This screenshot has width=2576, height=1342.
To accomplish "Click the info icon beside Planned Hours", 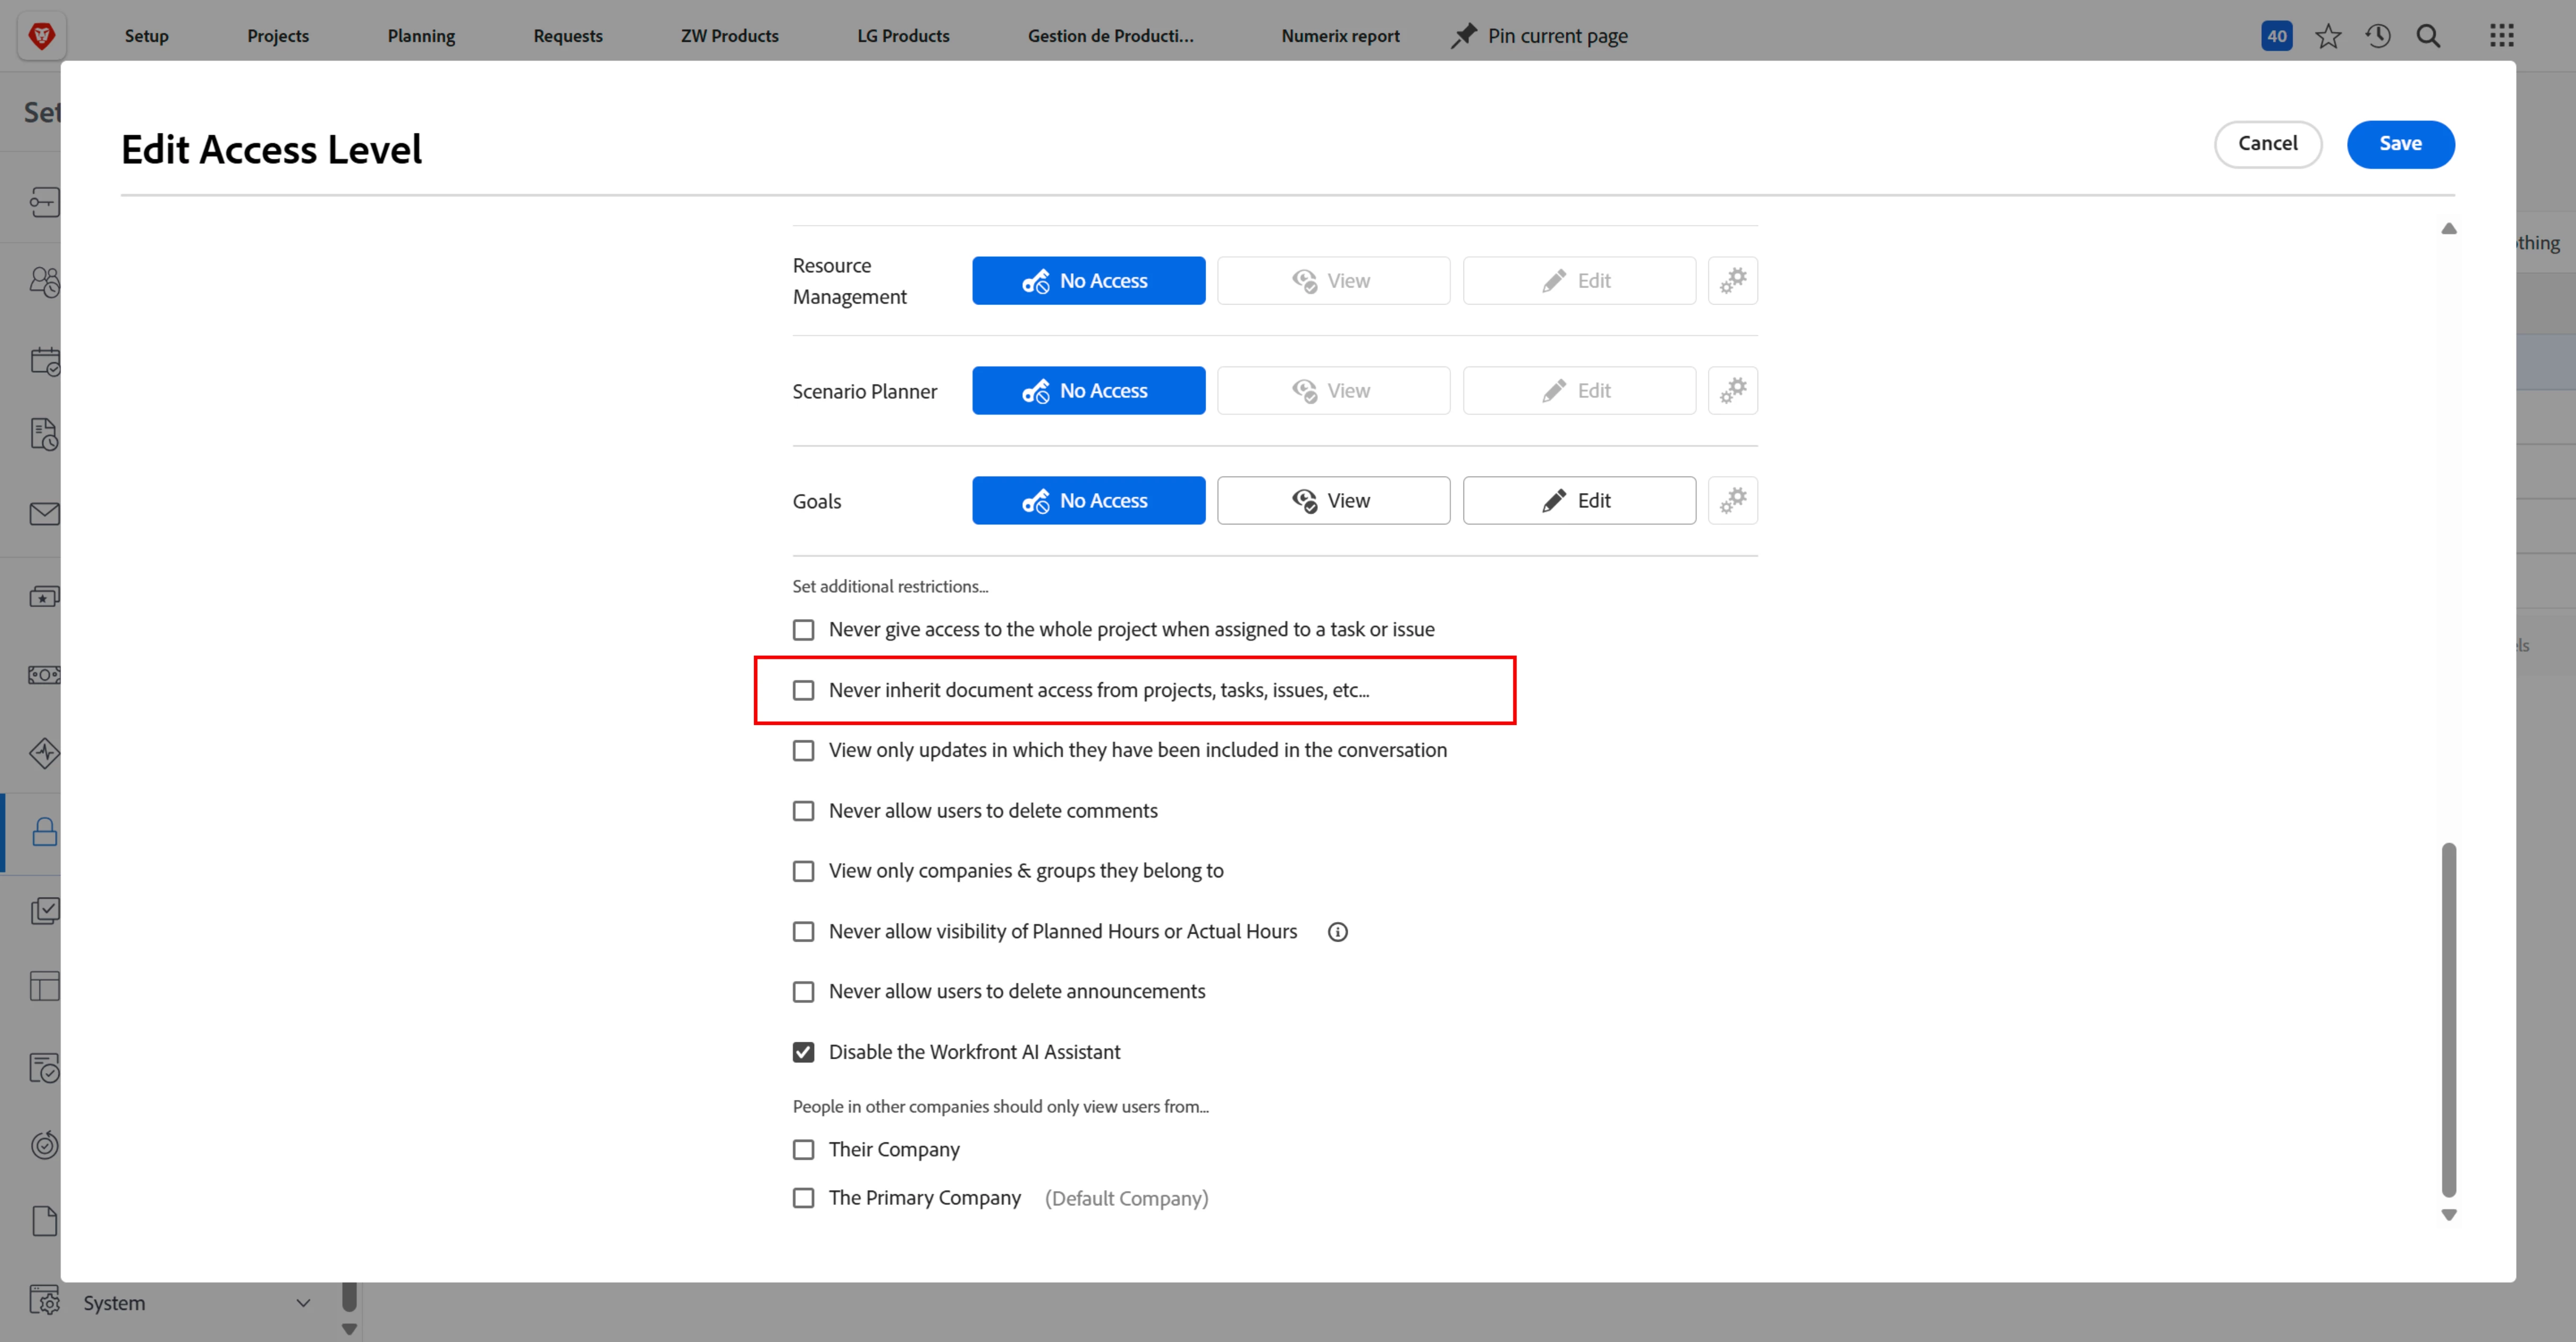I will click(1337, 932).
